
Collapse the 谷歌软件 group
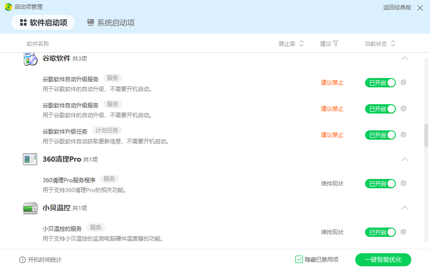tap(405, 58)
